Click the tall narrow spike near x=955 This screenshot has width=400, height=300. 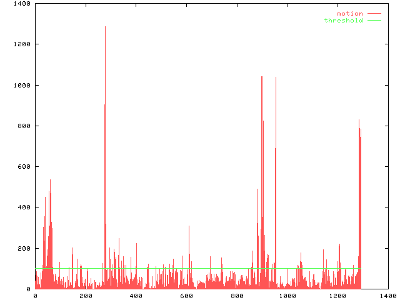(x=276, y=79)
